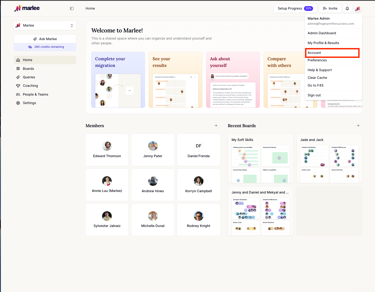Open the Marlee workspace switcher dropdown
375x292 pixels.
pos(45,25)
